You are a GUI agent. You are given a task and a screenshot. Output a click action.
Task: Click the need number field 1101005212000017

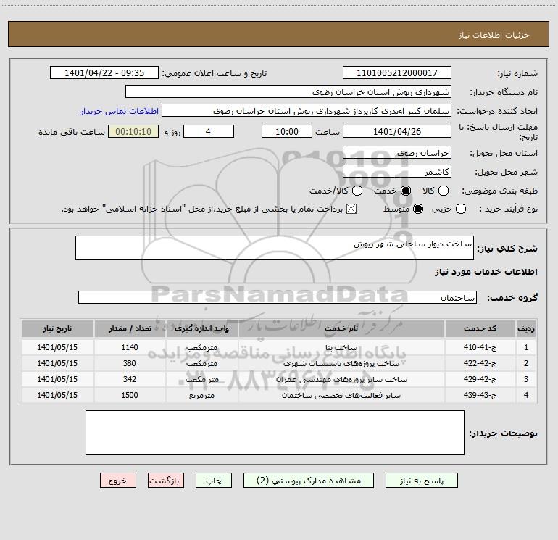[397, 72]
